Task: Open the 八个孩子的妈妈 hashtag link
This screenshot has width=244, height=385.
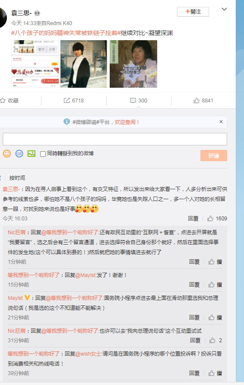Action: [x=66, y=33]
